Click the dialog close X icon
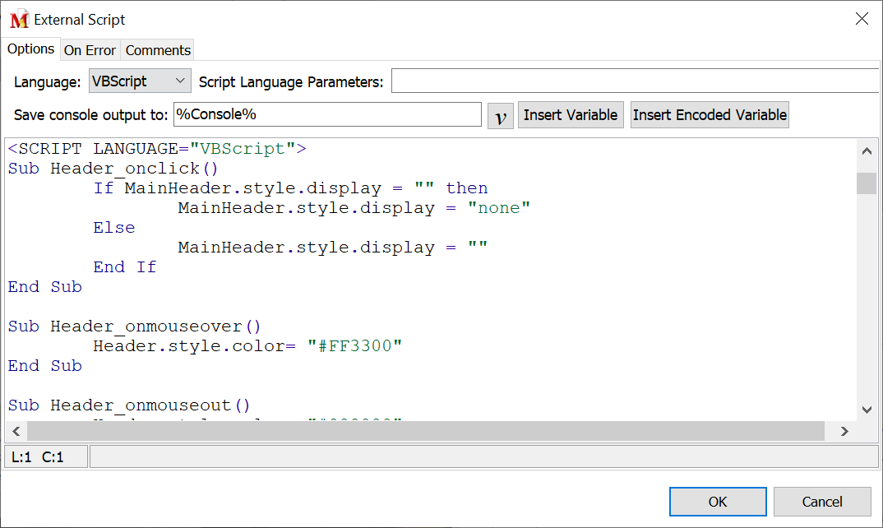This screenshot has height=528, width=883. tap(862, 18)
